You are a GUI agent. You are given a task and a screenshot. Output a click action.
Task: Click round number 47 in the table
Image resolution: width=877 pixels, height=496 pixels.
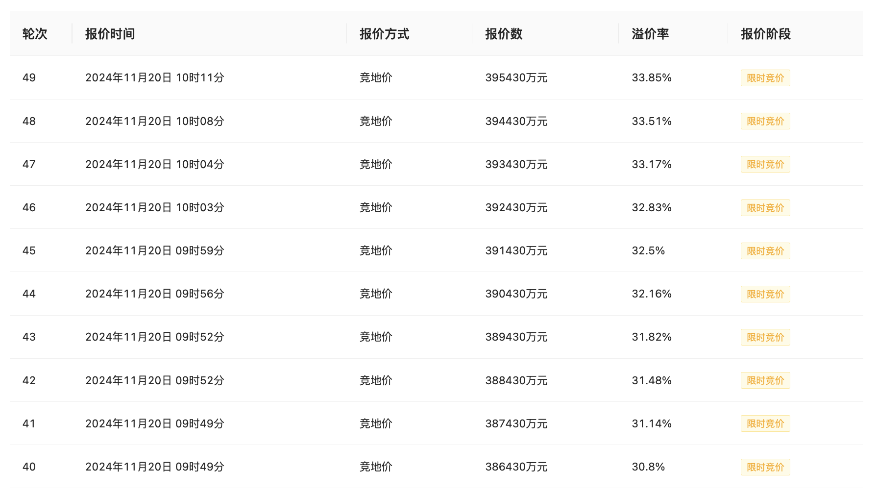29,164
